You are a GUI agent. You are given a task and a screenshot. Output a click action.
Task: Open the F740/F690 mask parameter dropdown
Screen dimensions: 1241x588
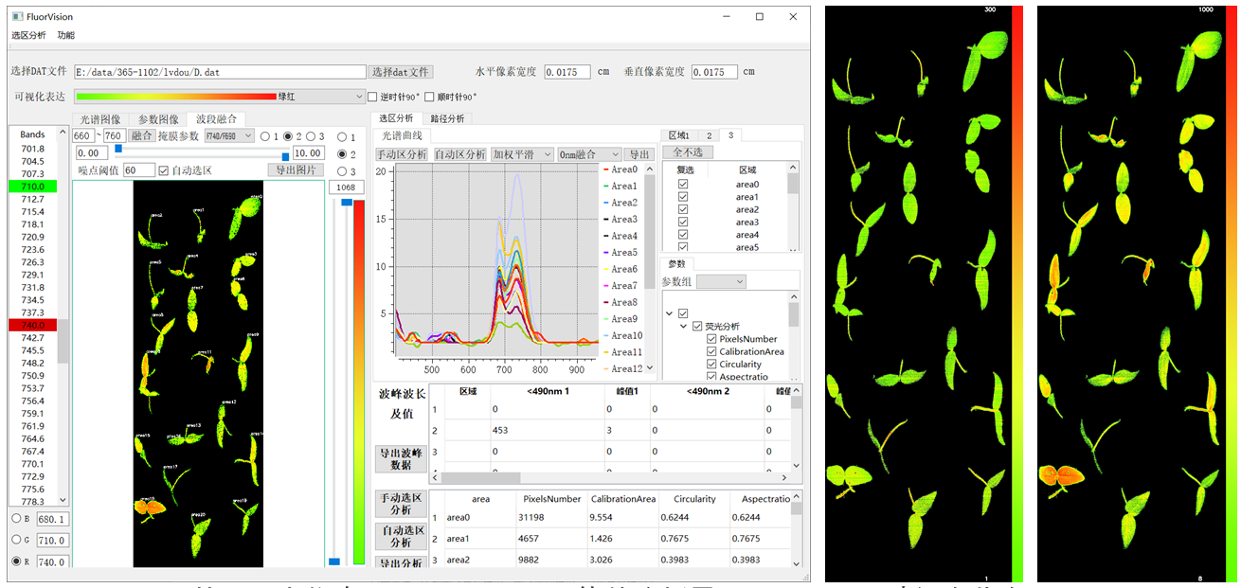point(229,136)
